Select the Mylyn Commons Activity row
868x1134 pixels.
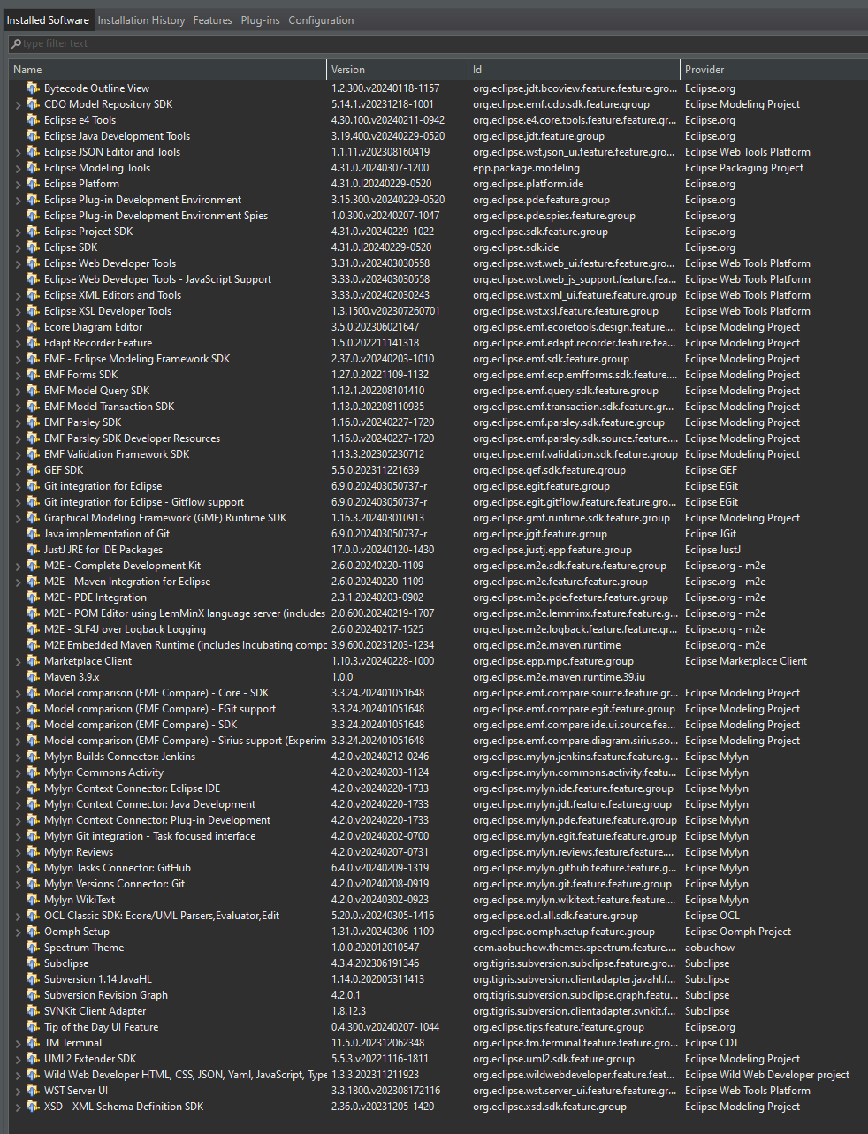[438, 772]
